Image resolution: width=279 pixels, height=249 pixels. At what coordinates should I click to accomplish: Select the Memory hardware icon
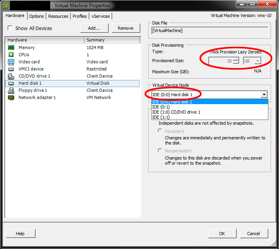click(11, 48)
